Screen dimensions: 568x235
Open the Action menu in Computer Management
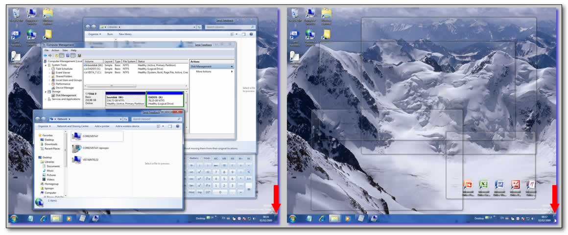55,50
